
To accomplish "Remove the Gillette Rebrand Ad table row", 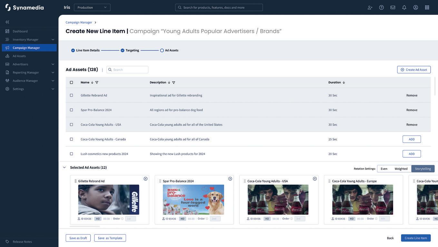I will coord(412,95).
